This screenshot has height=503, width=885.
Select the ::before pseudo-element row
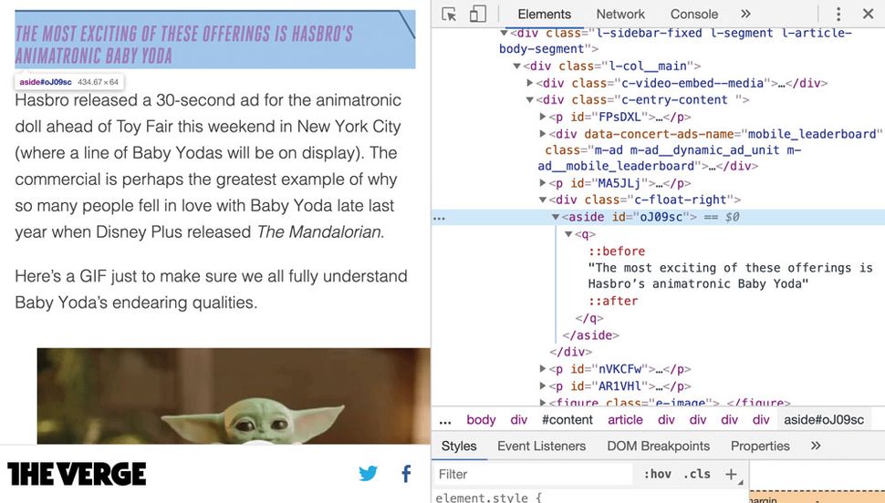[x=617, y=251]
